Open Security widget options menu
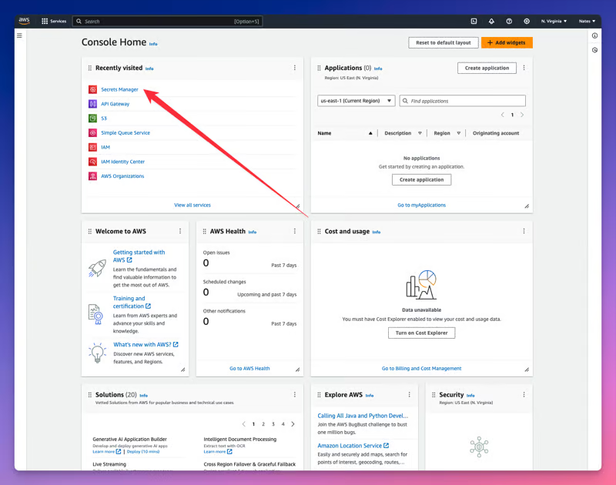Screen dimensions: 616x485 [x=524, y=395]
